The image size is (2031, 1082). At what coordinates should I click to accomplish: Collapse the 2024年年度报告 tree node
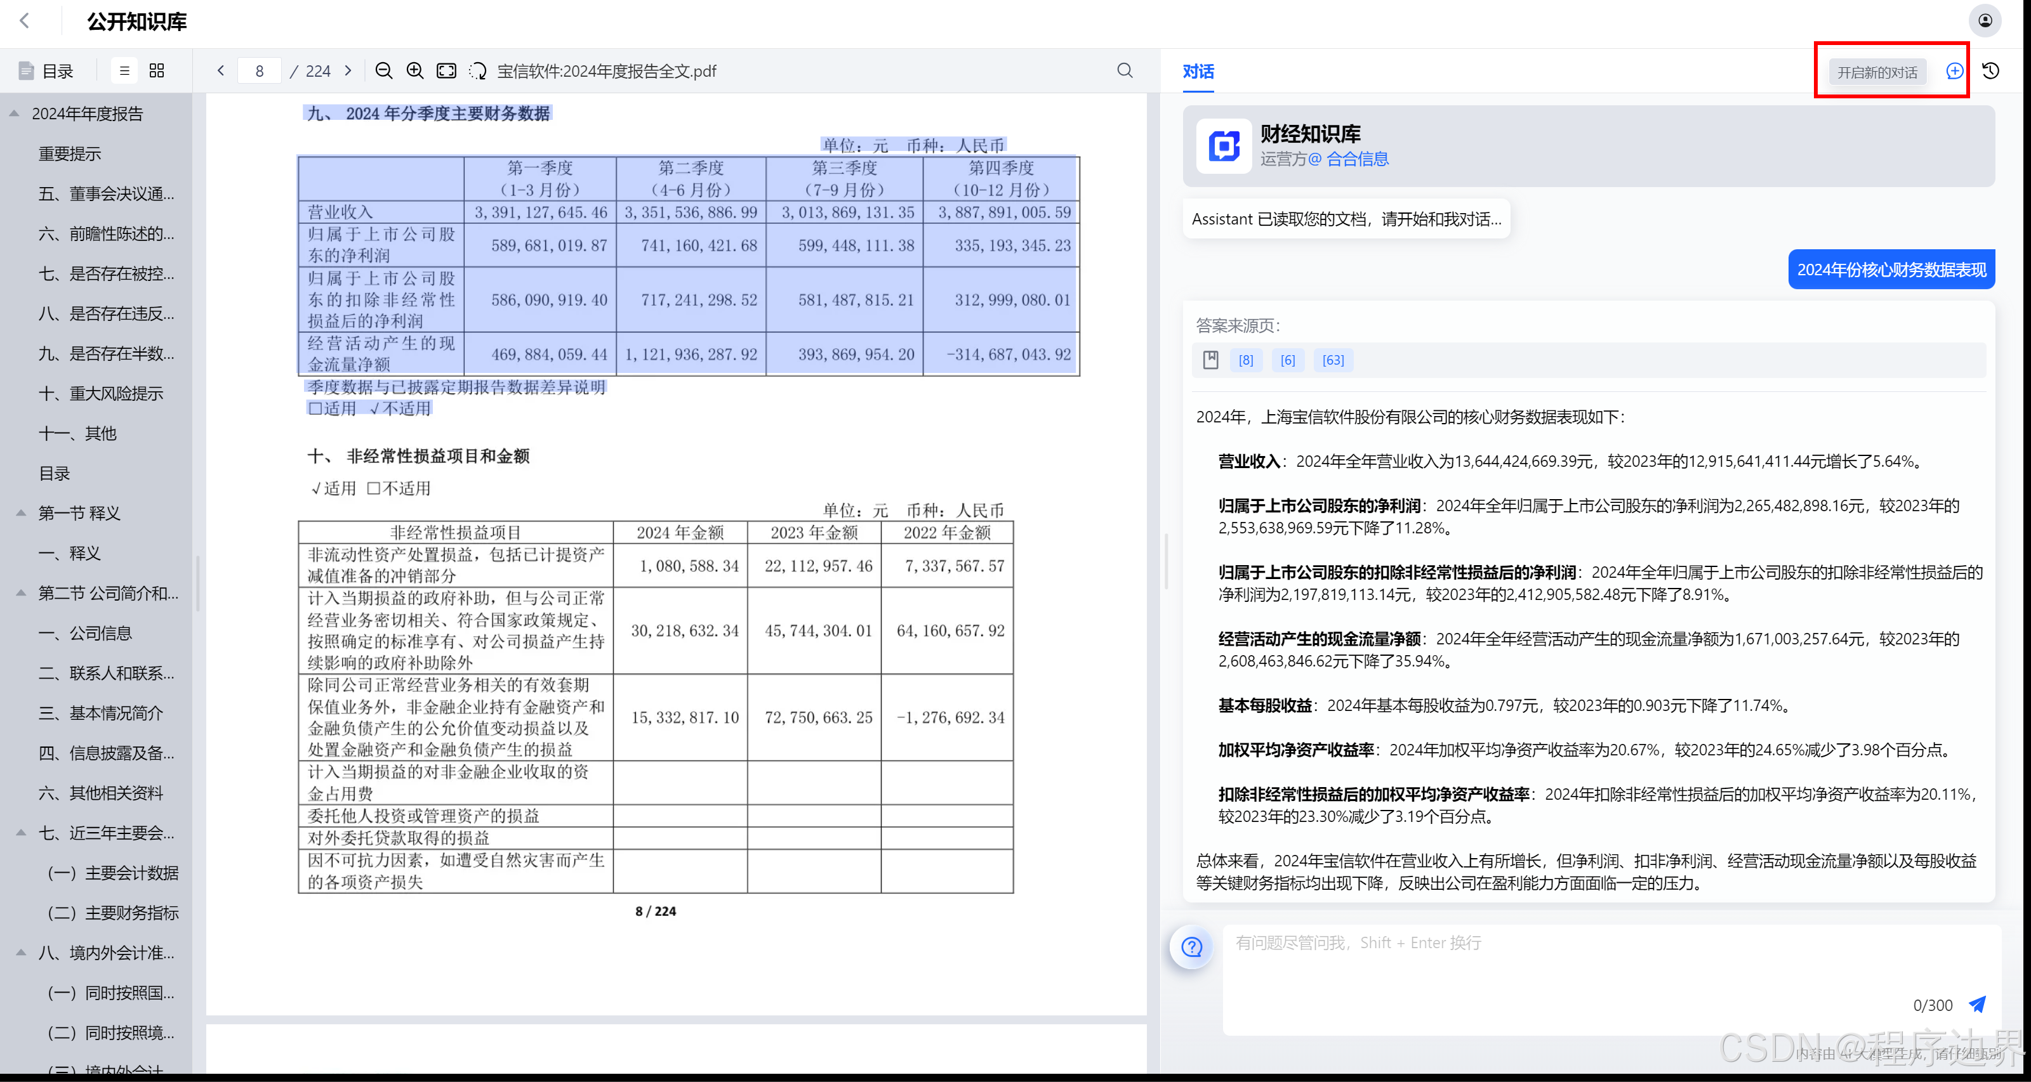click(x=14, y=114)
